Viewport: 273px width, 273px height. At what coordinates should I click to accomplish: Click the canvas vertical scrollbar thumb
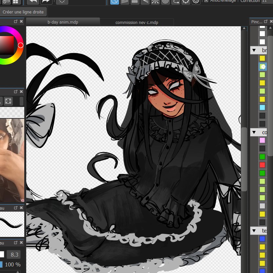click(x=244, y=159)
